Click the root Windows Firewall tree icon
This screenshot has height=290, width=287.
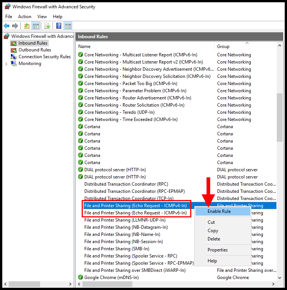(7, 36)
